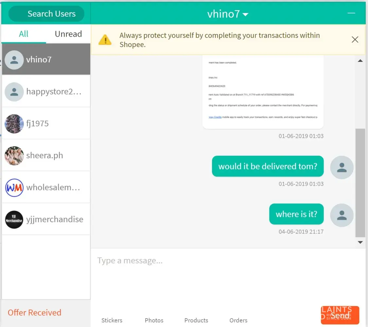
Task: Click sender avatar beside 'where is it?'
Action: tap(342, 215)
